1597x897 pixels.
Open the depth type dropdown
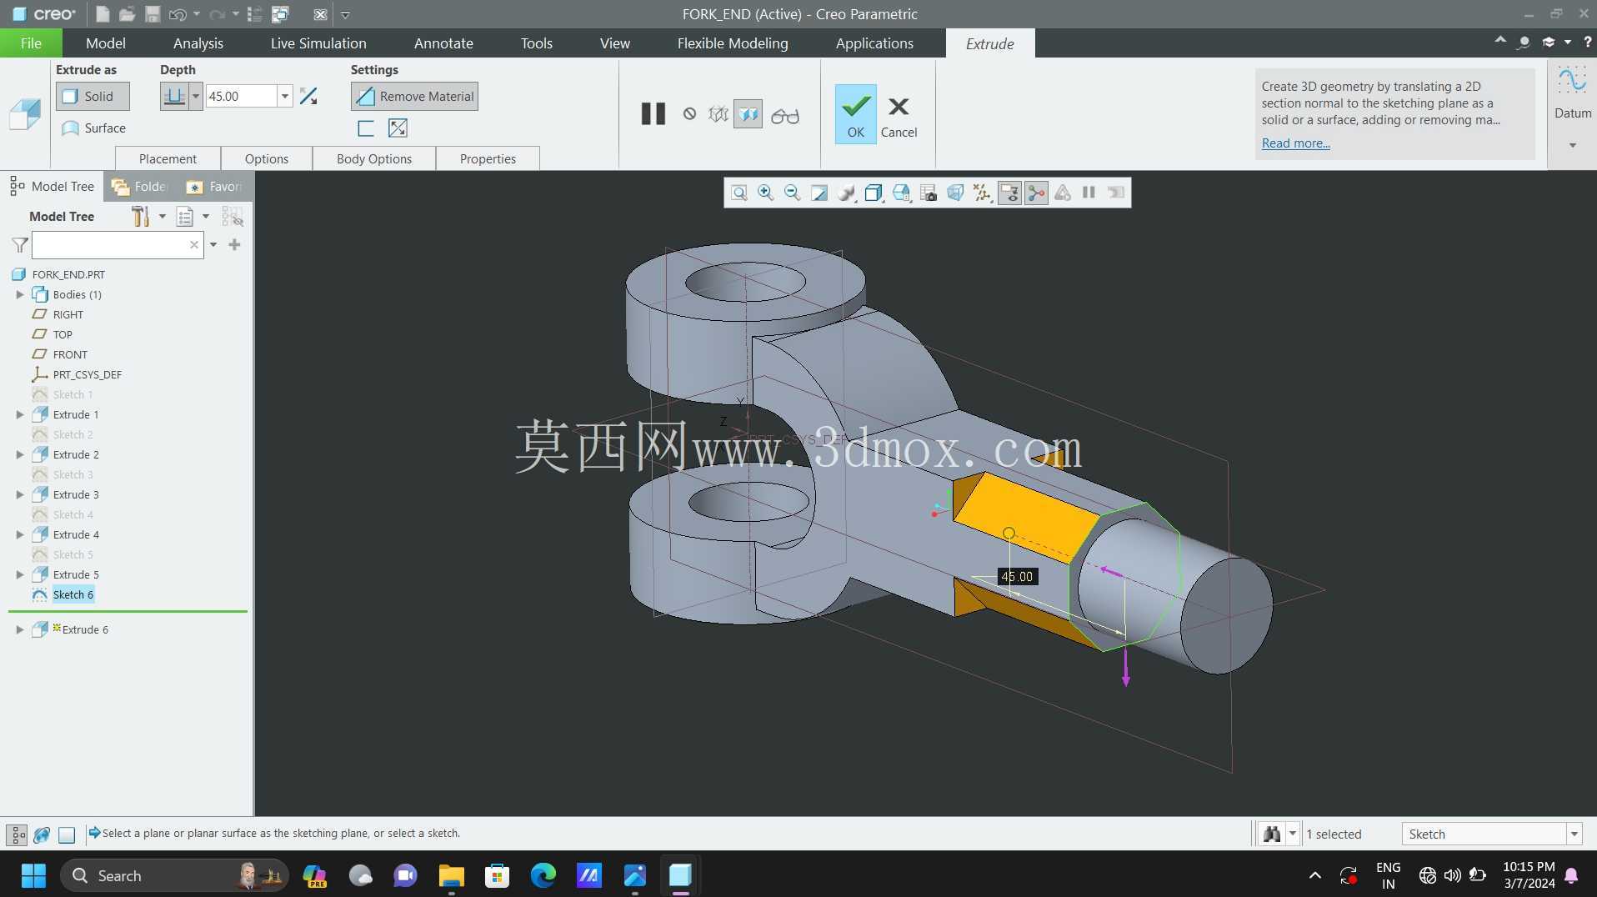(x=196, y=97)
